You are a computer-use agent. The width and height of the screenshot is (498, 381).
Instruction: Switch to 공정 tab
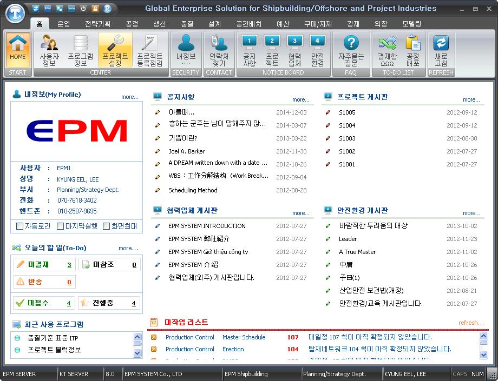pyautogui.click(x=132, y=24)
